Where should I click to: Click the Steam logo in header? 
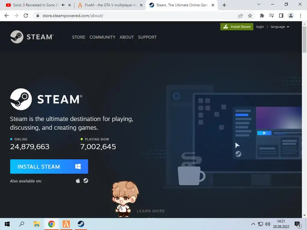coord(32,37)
